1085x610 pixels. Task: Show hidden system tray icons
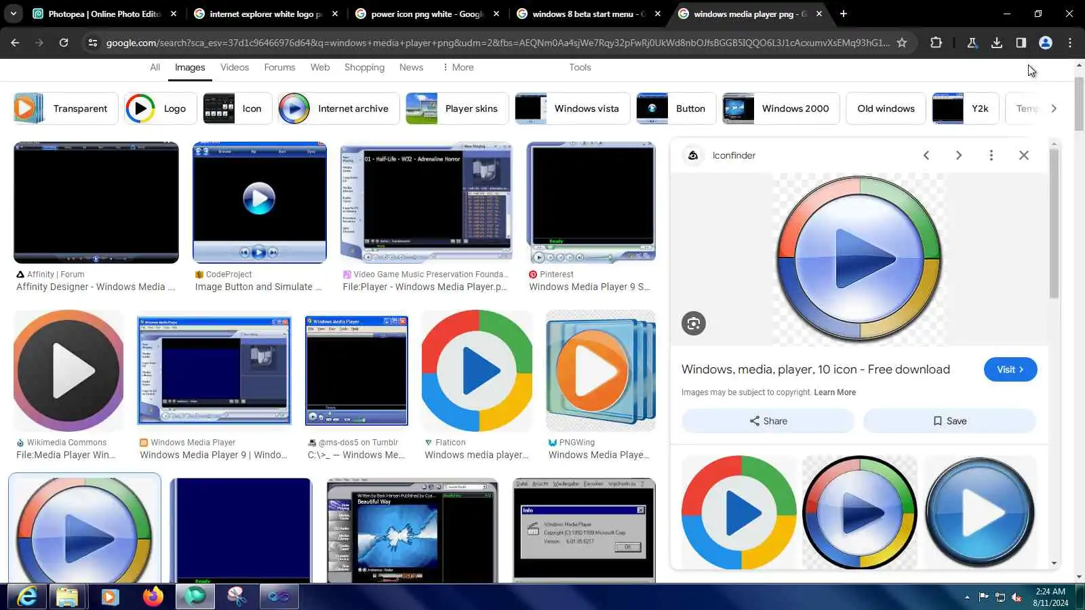pyautogui.click(x=967, y=597)
